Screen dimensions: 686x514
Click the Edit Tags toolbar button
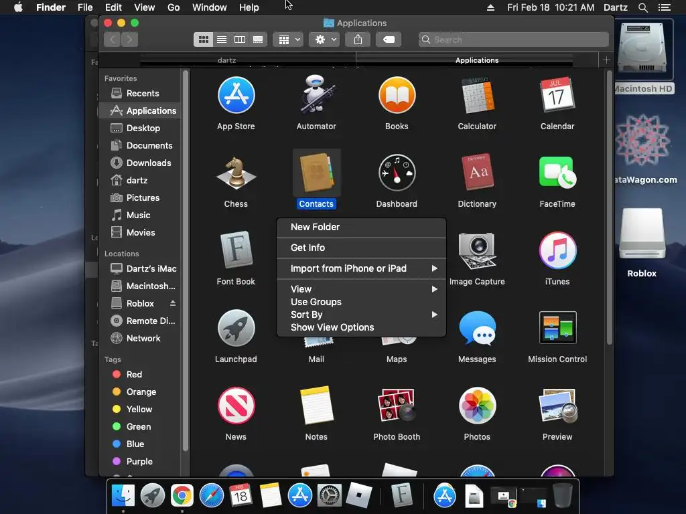point(389,39)
